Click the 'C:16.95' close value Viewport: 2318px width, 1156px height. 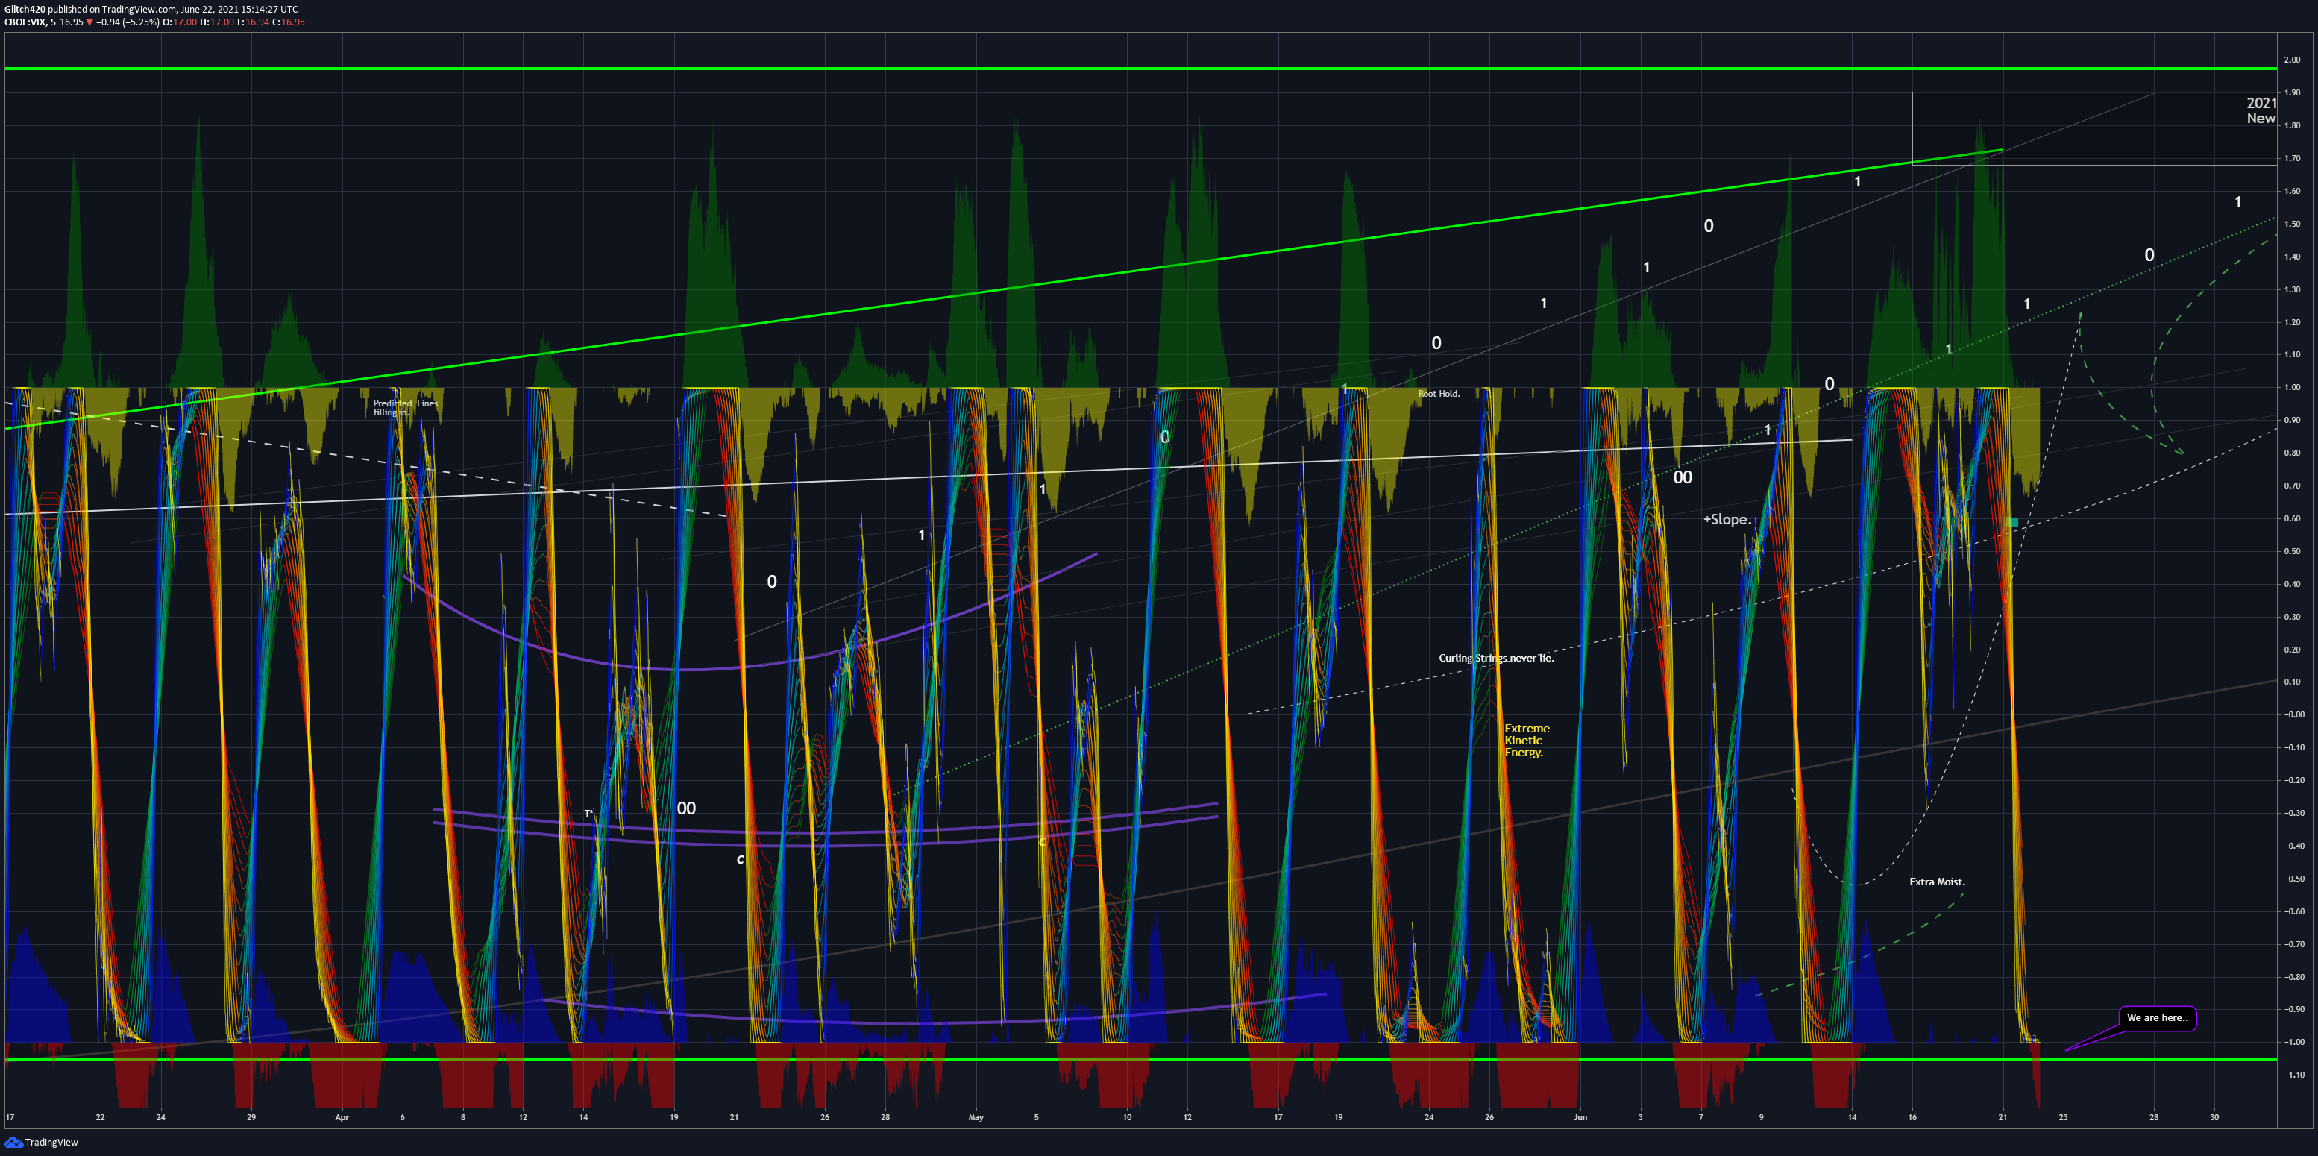288,22
